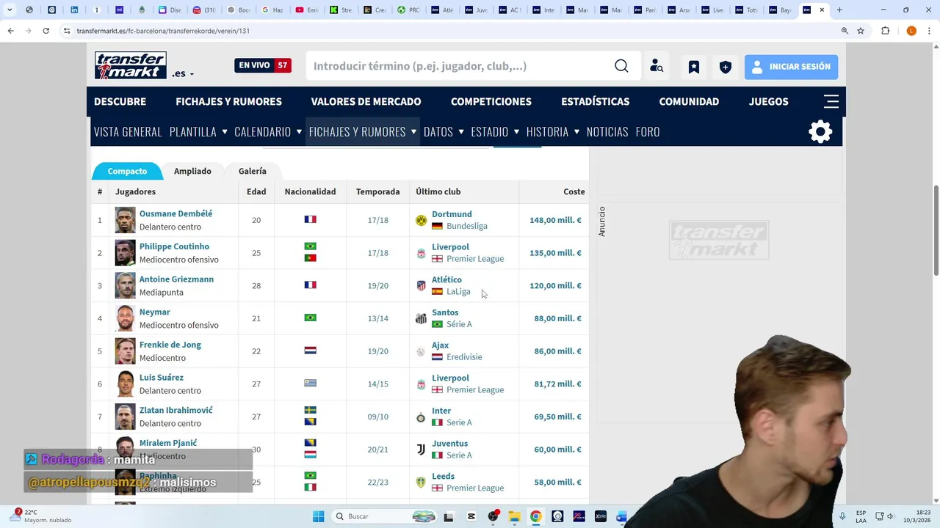Open the FORO link
This screenshot has height=528, width=940.
tap(648, 132)
